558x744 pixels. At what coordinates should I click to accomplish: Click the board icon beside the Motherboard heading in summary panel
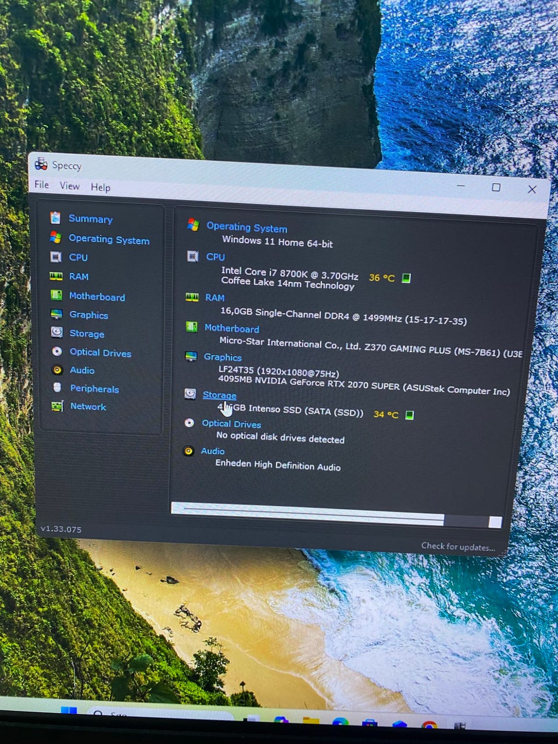191,327
